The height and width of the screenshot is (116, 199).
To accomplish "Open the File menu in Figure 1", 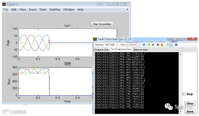I will pyautogui.click(x=6, y=10).
